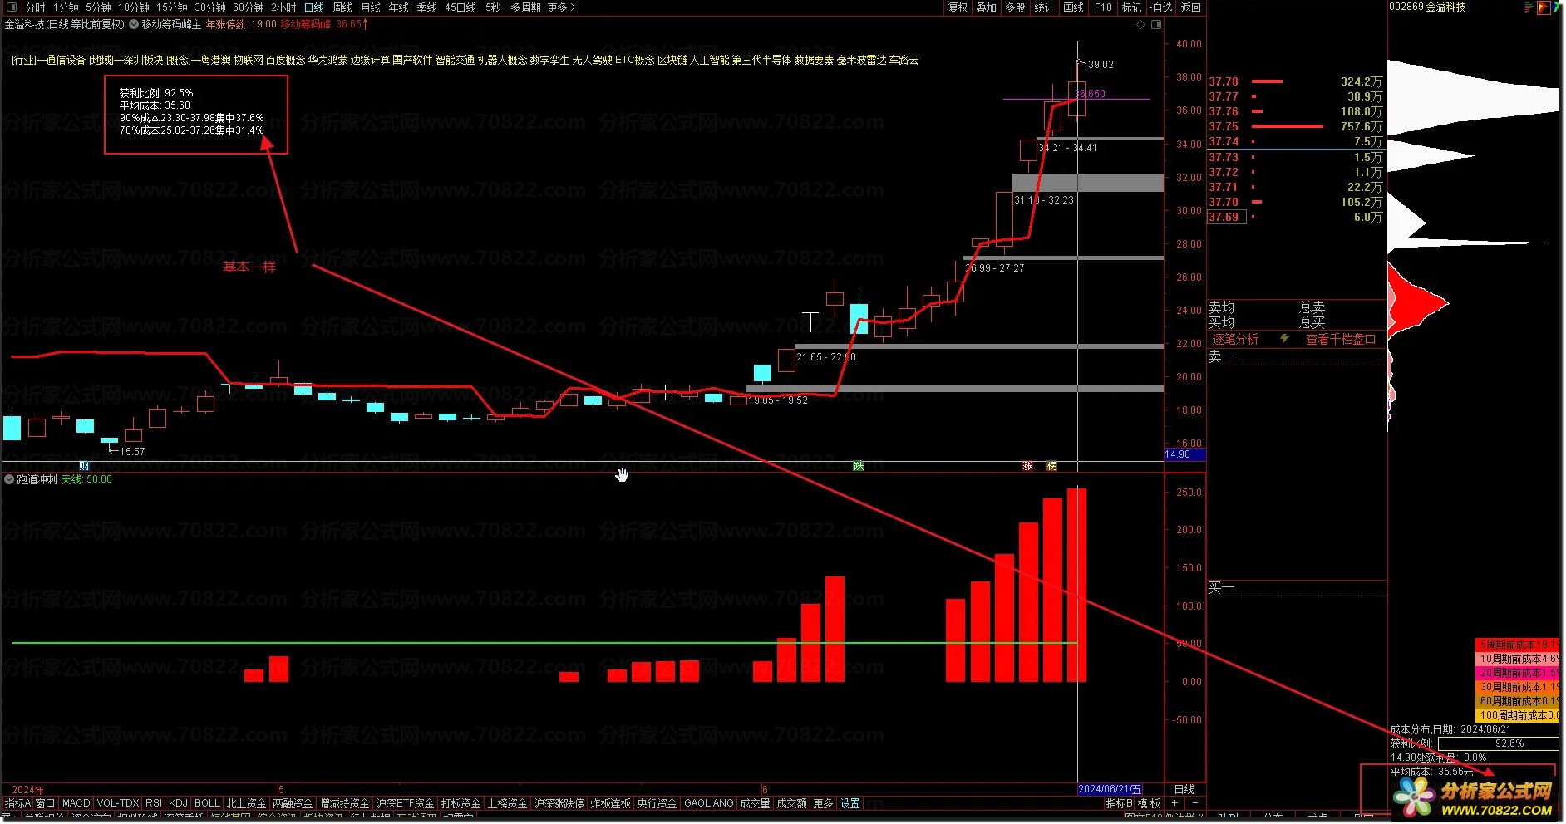Image resolution: width=1566 pixels, height=824 pixels.
Task: Click the 日线 label in the bottom bar
Action: (1184, 789)
